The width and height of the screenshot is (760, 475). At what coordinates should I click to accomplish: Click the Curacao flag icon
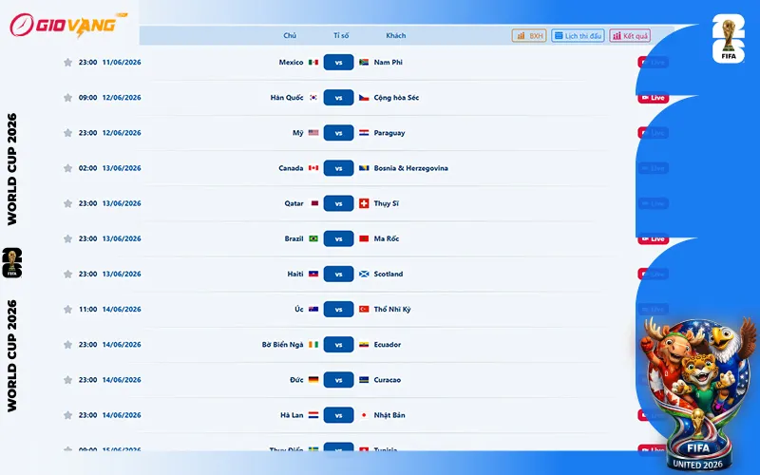click(364, 379)
